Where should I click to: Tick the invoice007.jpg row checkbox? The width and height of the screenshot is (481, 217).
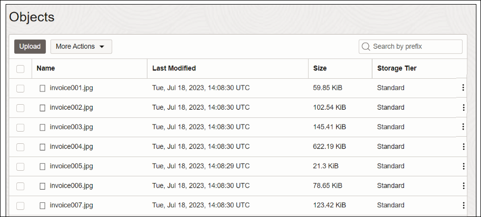(x=20, y=206)
